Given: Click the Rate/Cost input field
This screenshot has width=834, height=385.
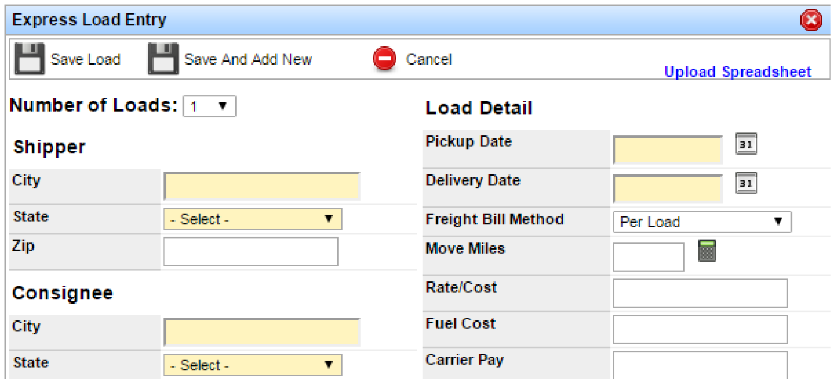Looking at the screenshot, I should (x=700, y=293).
